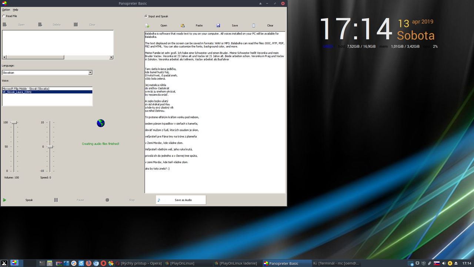Click the eject device tray icon
474x267 pixels.
(456, 263)
